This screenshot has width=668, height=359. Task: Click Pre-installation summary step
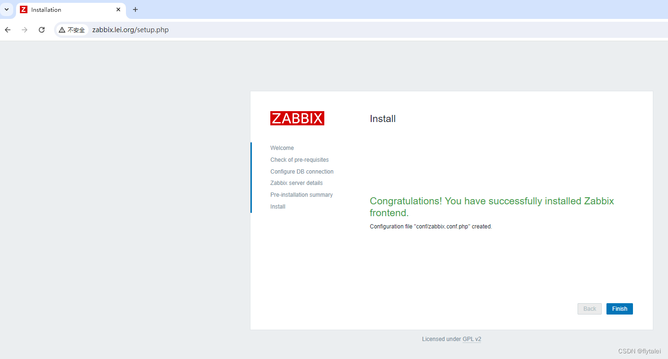tap(302, 195)
